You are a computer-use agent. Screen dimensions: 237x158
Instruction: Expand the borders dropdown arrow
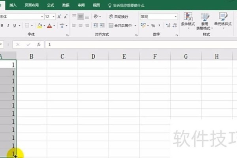point(32,25)
